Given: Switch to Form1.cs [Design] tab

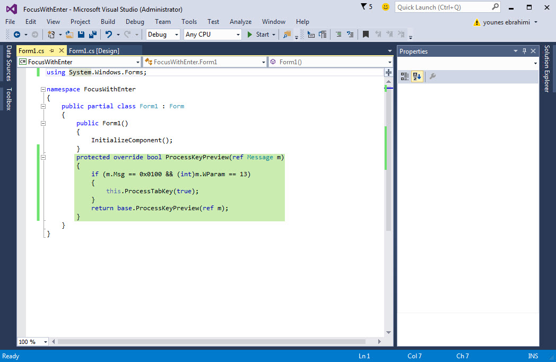Looking at the screenshot, I should pos(94,51).
